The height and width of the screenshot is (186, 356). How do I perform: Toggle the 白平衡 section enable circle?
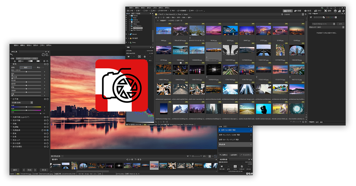pyautogui.click(x=47, y=99)
